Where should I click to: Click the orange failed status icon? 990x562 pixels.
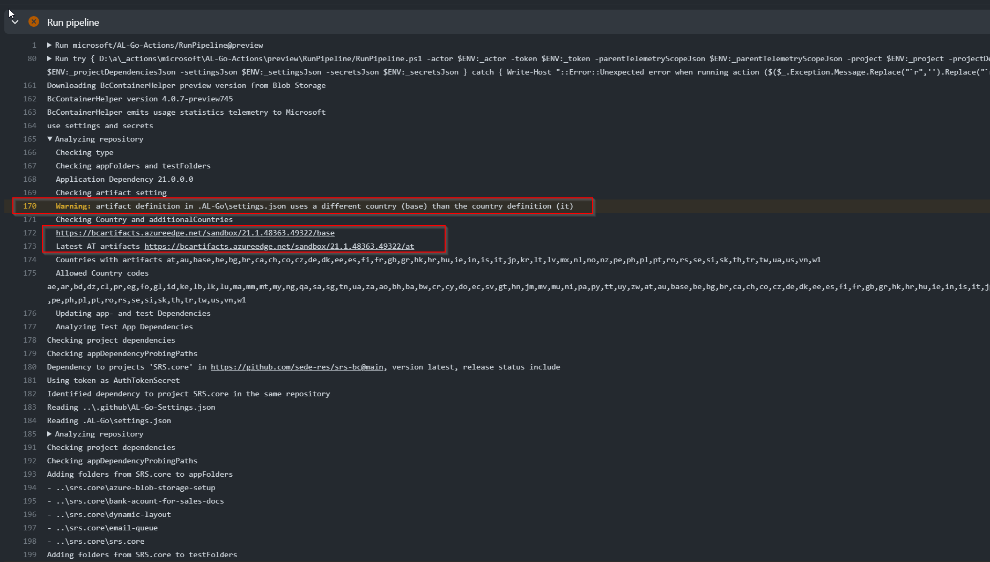tap(33, 21)
